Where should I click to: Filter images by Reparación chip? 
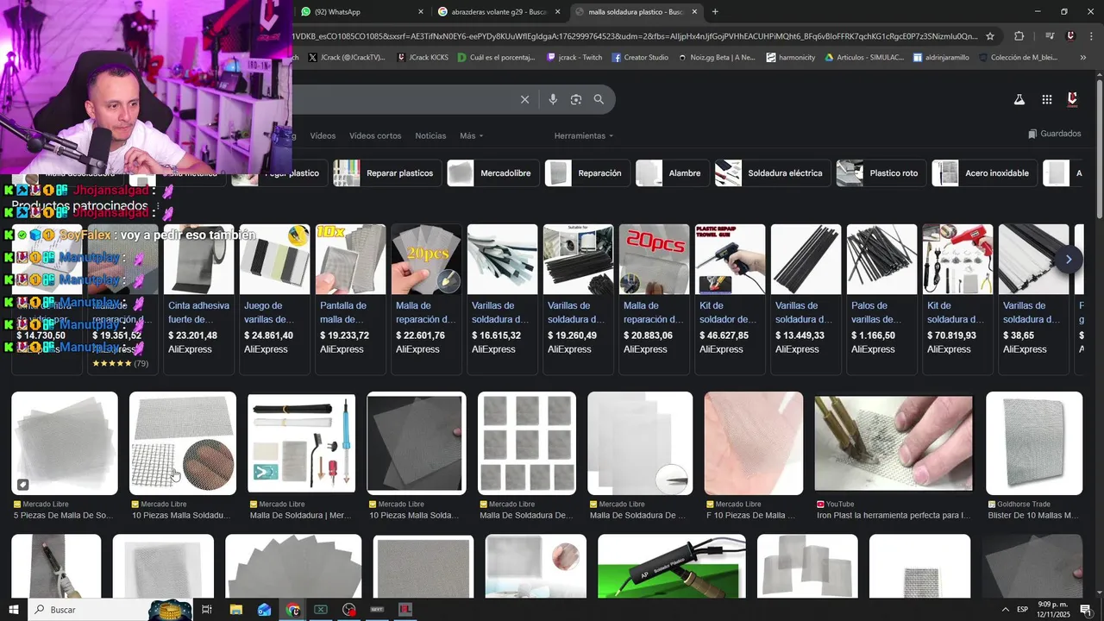[587, 172]
